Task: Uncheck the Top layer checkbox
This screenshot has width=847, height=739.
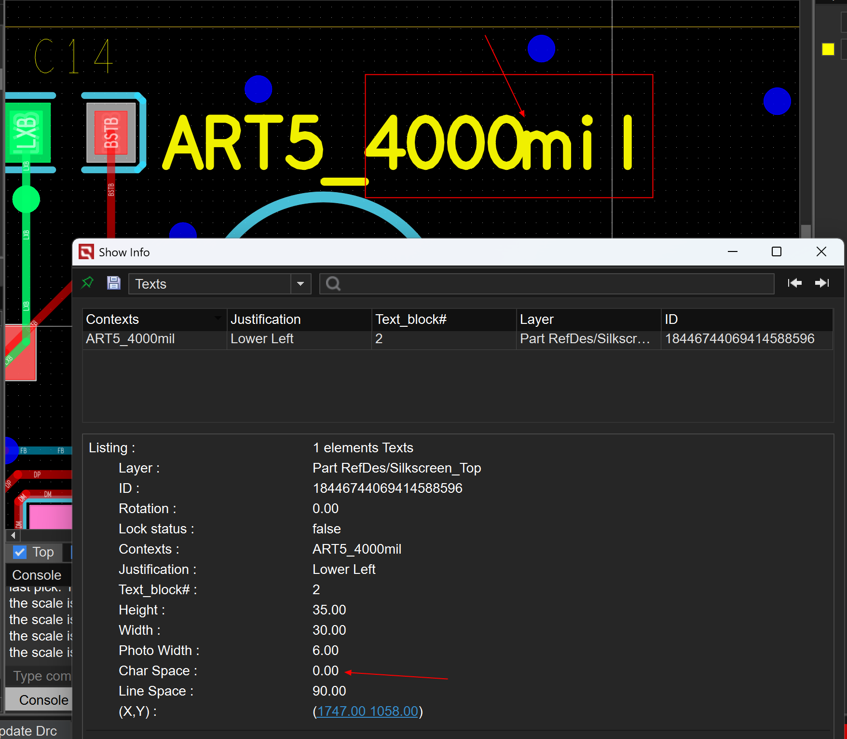Action: [x=20, y=552]
